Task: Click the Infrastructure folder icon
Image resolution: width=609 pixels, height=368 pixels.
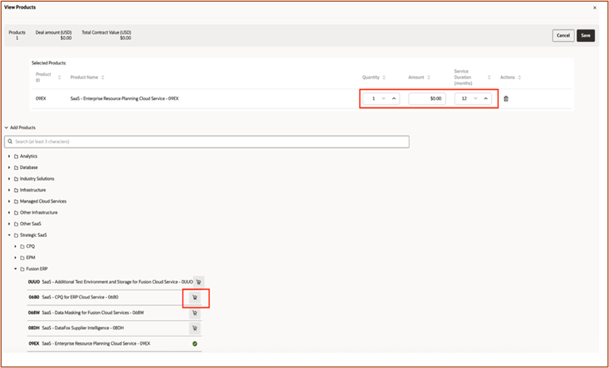Action: pos(16,190)
